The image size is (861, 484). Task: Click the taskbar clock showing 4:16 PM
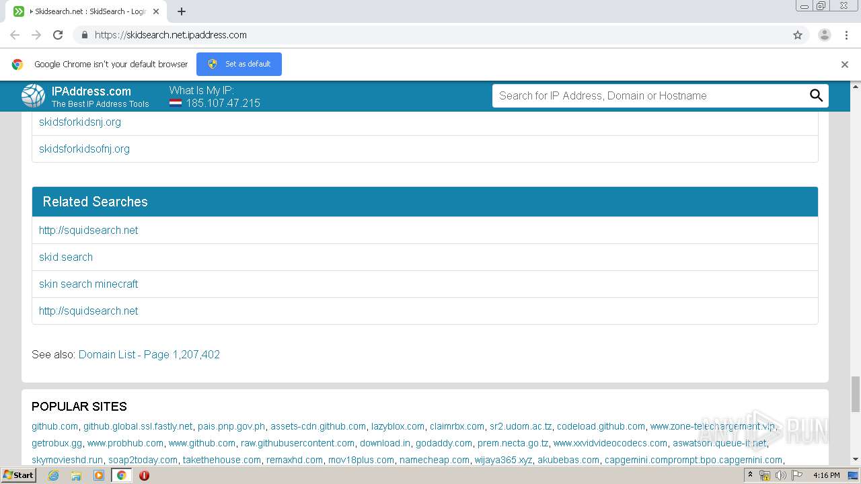[x=826, y=475]
